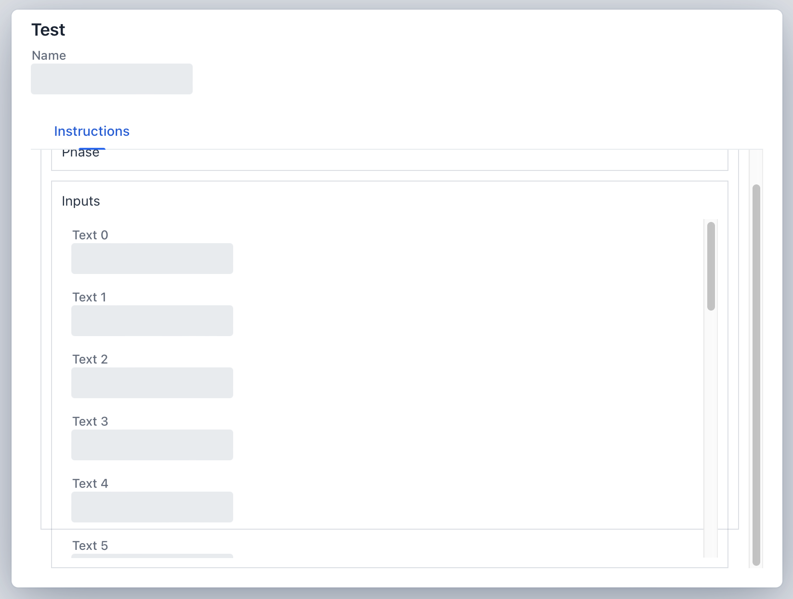Switch to the Instructions tab
The width and height of the screenshot is (793, 599).
(92, 131)
